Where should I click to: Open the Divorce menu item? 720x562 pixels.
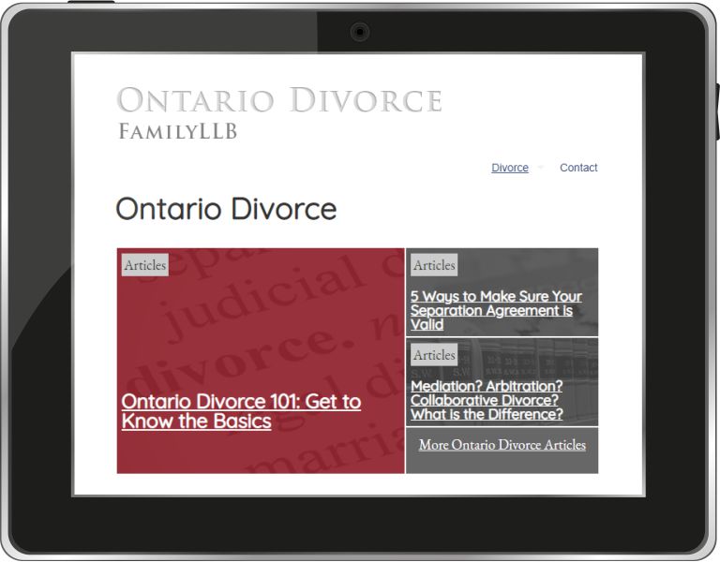510,168
